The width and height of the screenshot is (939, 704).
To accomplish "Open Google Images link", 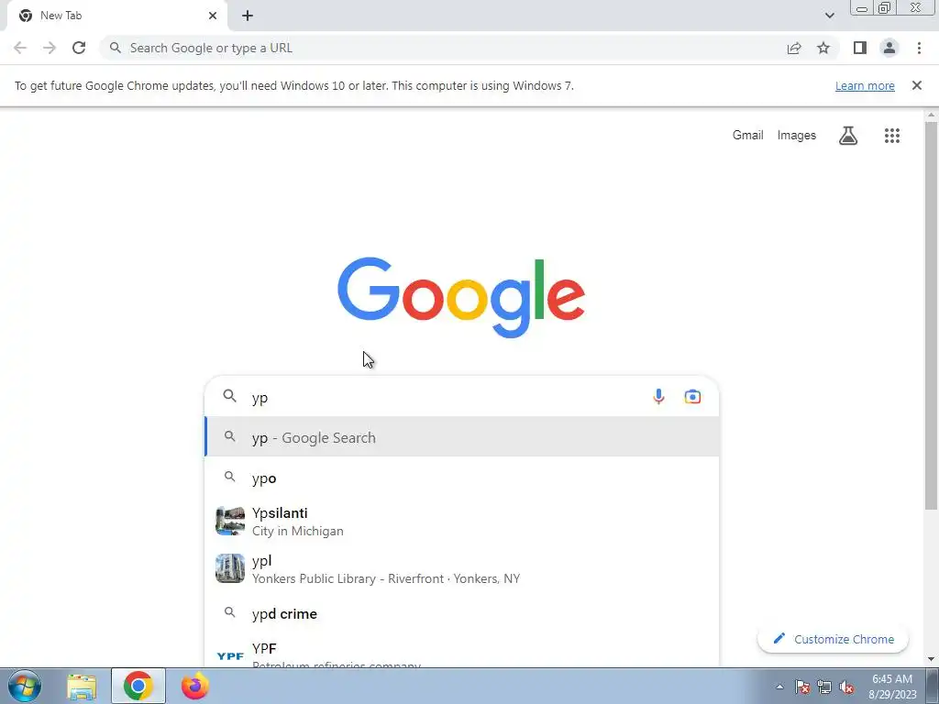I will point(797,136).
